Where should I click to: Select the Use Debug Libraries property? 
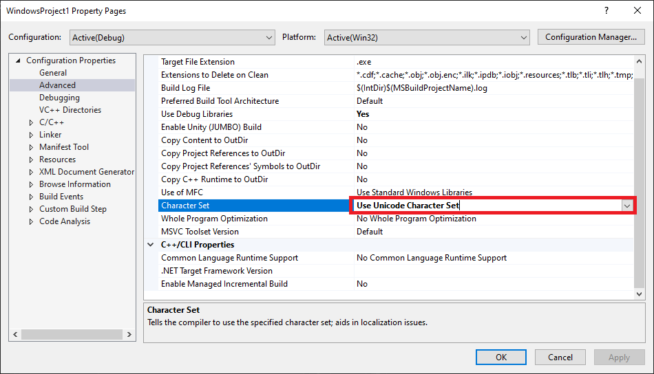tap(197, 113)
